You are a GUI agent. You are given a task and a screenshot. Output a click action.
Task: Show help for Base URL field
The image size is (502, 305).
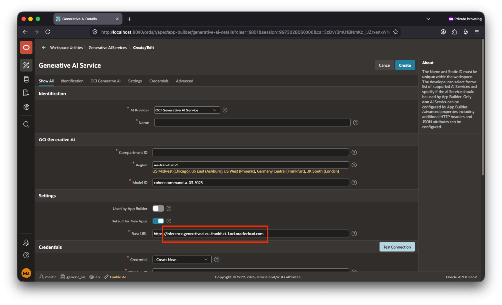[x=354, y=234]
